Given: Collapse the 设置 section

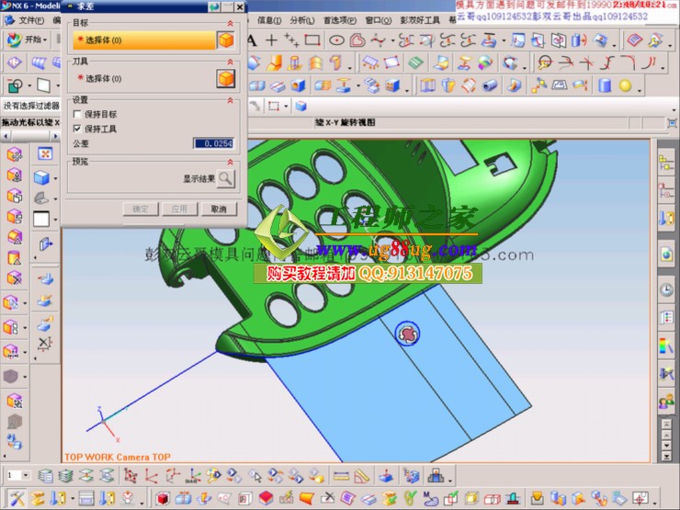Looking at the screenshot, I should 230,99.
